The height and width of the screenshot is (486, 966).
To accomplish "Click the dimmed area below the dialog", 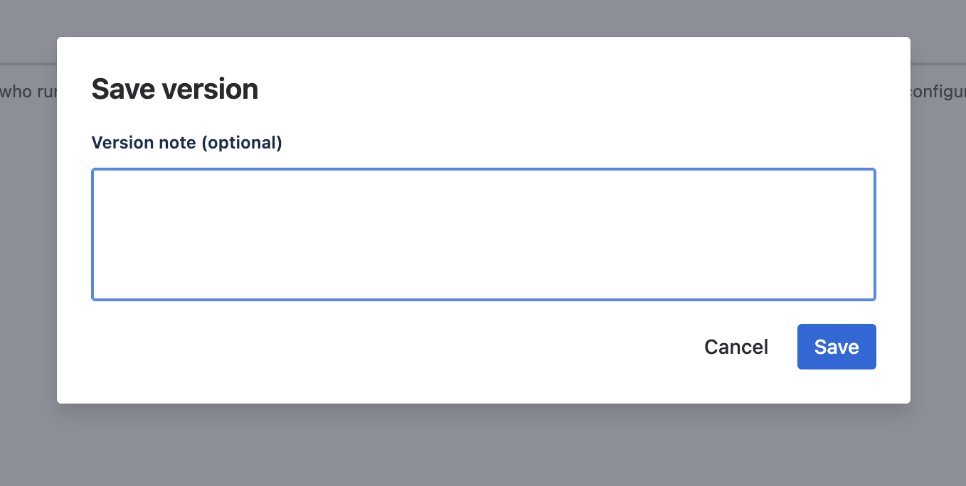I will pyautogui.click(x=483, y=448).
